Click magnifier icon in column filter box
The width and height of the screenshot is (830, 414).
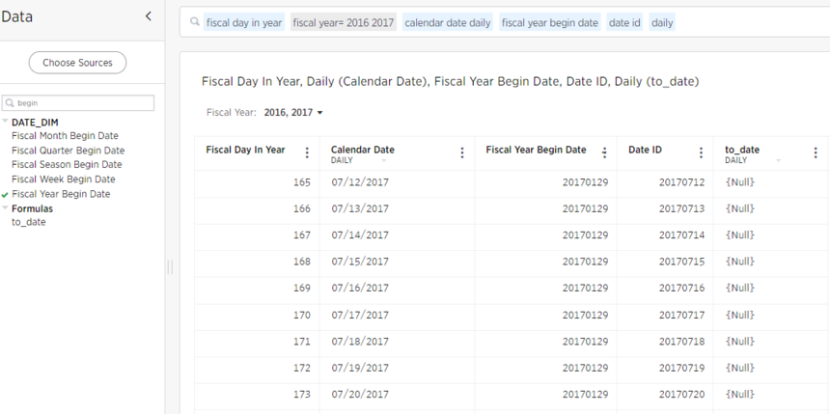click(10, 103)
